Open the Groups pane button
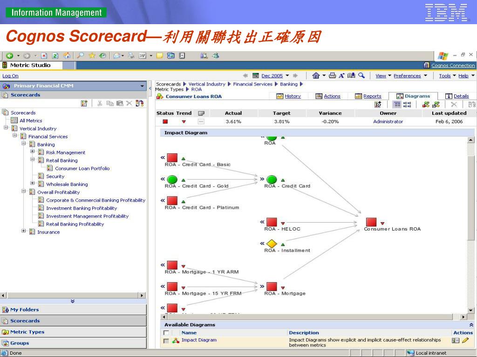477x357 pixels. tap(73, 343)
